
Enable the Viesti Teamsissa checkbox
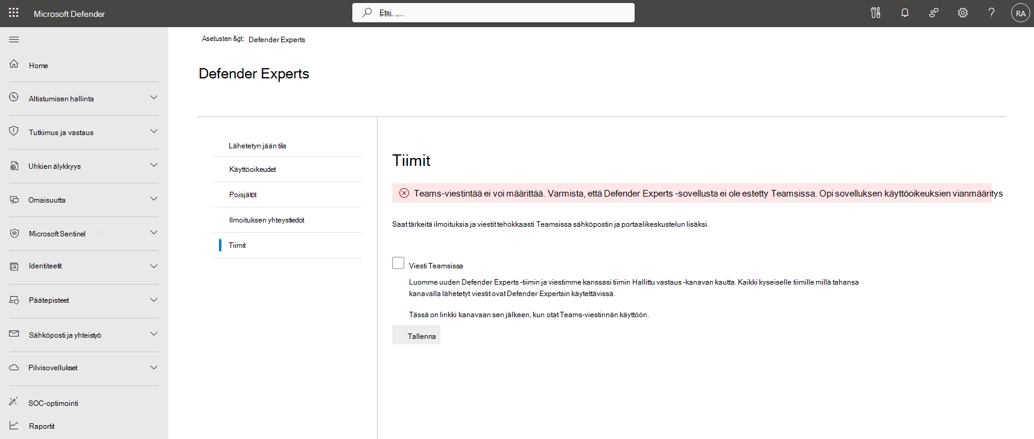coord(398,263)
